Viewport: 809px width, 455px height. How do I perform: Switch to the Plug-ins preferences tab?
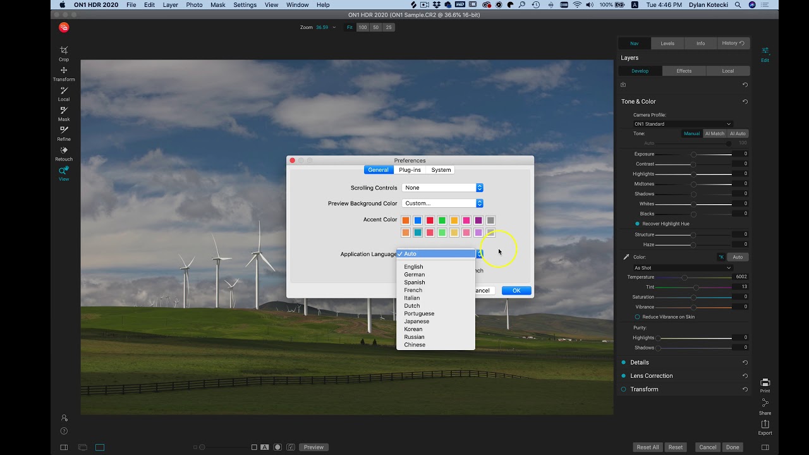410,170
